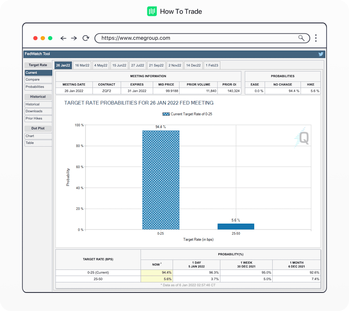Open the Historical sidebar link
This screenshot has width=349, height=311.
point(38,105)
